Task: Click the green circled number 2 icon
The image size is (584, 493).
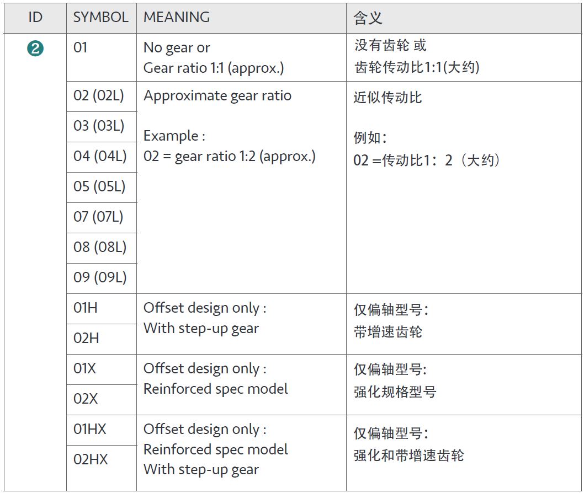Action: pyautogui.click(x=35, y=49)
